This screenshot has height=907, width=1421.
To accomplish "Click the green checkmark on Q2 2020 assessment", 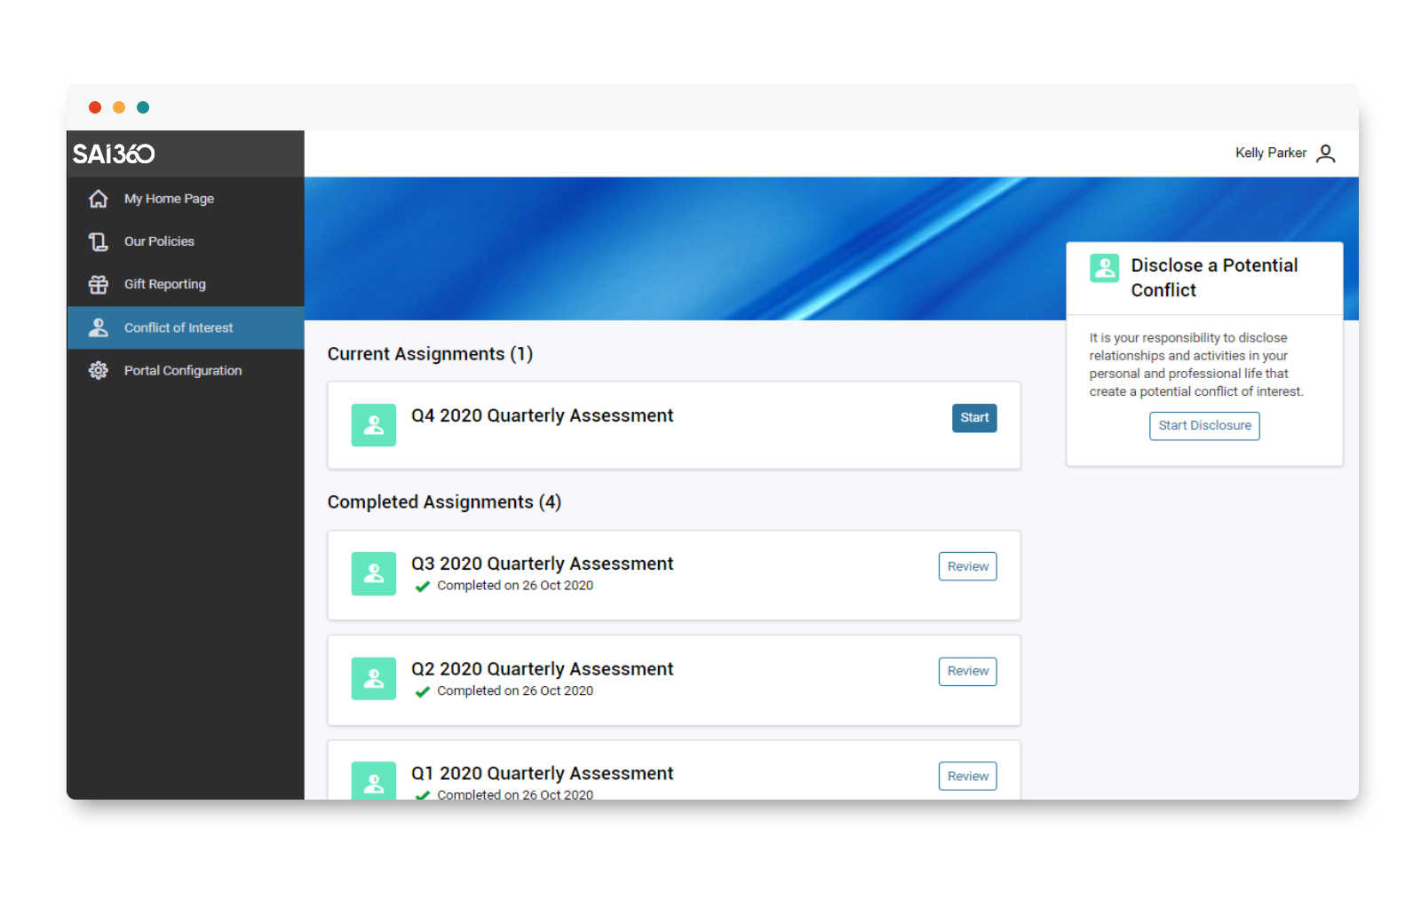I will (x=423, y=690).
